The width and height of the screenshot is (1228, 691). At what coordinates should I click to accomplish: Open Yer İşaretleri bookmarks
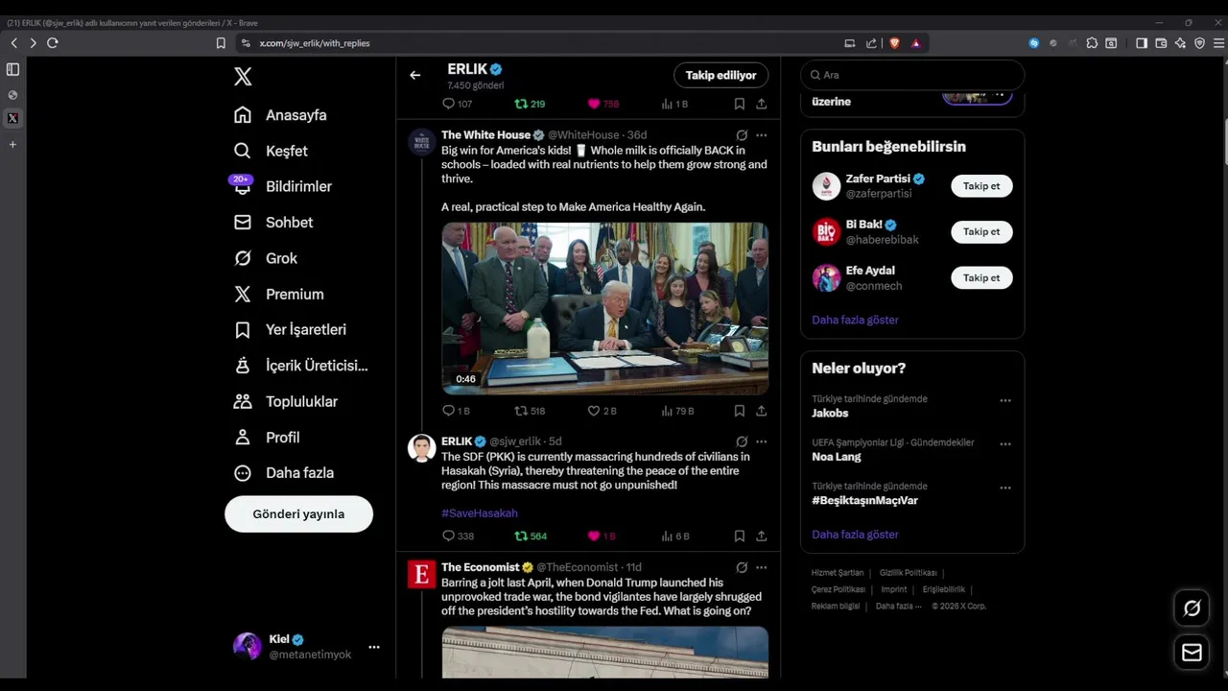point(290,329)
